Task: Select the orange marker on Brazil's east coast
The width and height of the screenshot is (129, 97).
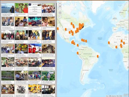Action: tap(98, 56)
